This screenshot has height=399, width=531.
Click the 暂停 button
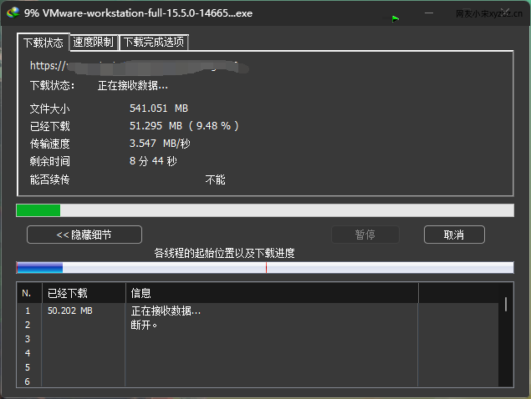coord(365,235)
